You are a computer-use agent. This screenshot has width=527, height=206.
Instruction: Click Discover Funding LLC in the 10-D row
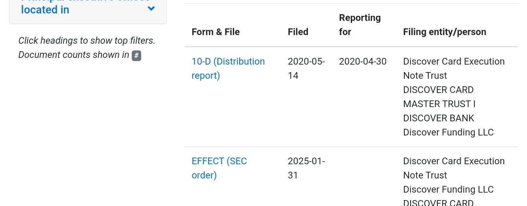pyautogui.click(x=448, y=132)
